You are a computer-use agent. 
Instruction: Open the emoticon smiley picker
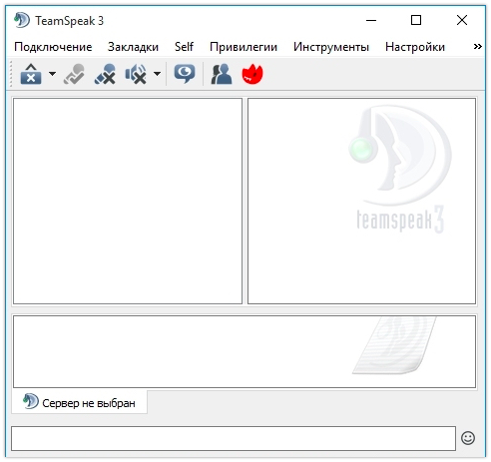(468, 438)
